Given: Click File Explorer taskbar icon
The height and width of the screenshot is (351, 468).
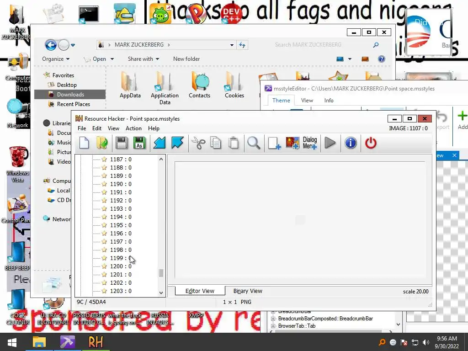Looking at the screenshot, I should coord(39,342).
